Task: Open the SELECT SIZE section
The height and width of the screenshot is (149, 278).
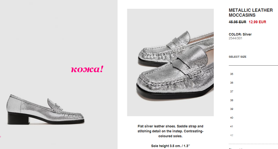Action: click(x=237, y=57)
